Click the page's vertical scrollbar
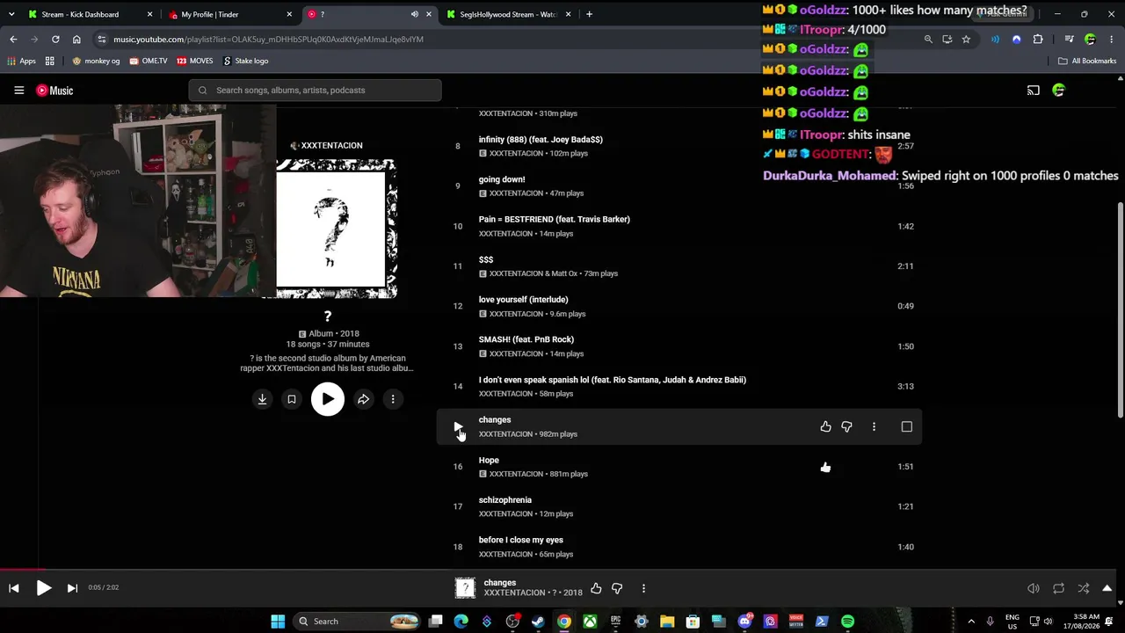The image size is (1125, 633). pos(1120,309)
